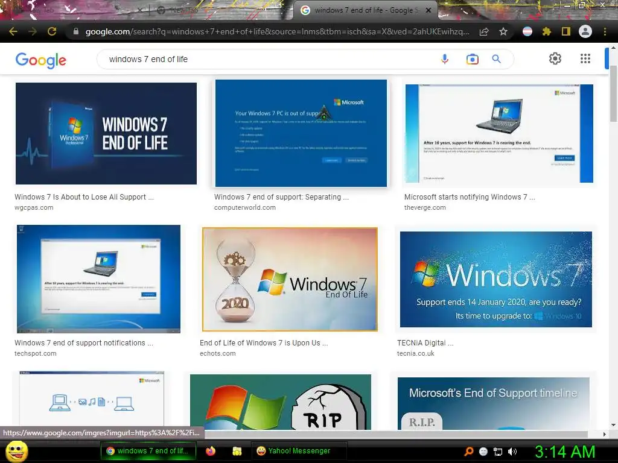The height and width of the screenshot is (463, 618).
Task: Click the smiley face Start button
Action: (16, 451)
